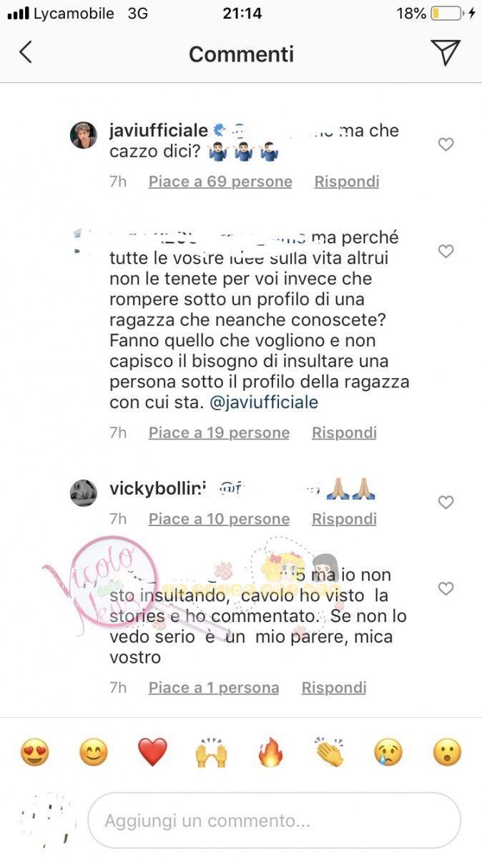The height and width of the screenshot is (859, 482).
Task: Insert fire emoji
Action: coord(270,752)
